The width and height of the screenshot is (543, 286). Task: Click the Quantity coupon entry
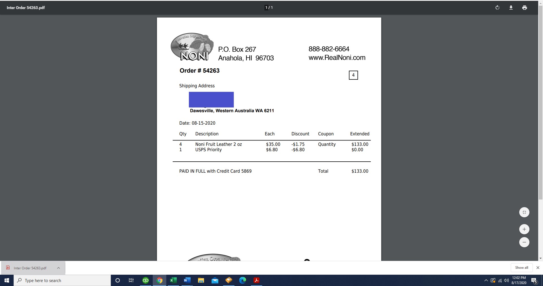[x=327, y=144]
